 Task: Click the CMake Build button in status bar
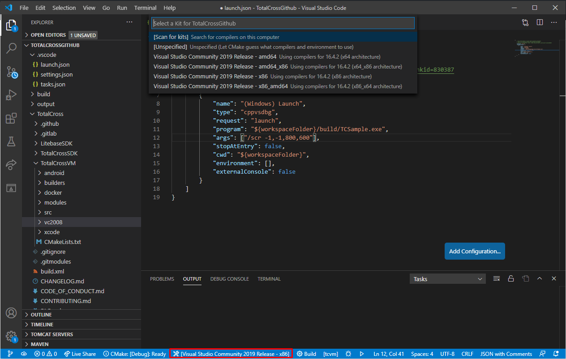(306, 354)
